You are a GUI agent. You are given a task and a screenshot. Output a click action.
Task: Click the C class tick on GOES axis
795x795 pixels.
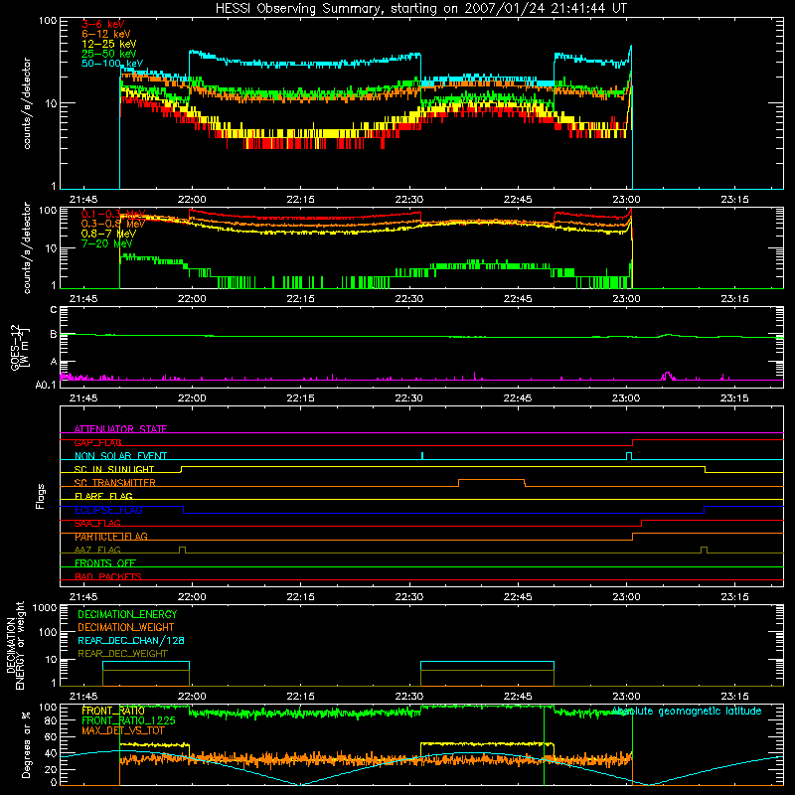tap(54, 310)
